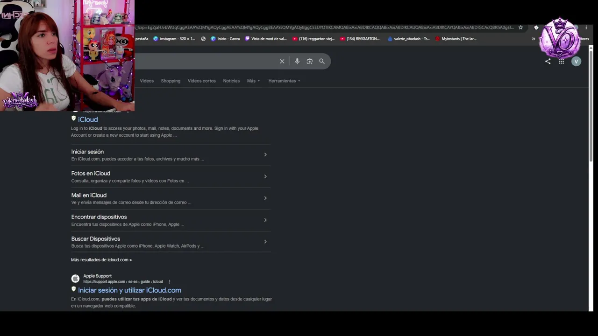The image size is (598, 336).
Task: Click the browser address bar URL
Action: (x=324, y=28)
